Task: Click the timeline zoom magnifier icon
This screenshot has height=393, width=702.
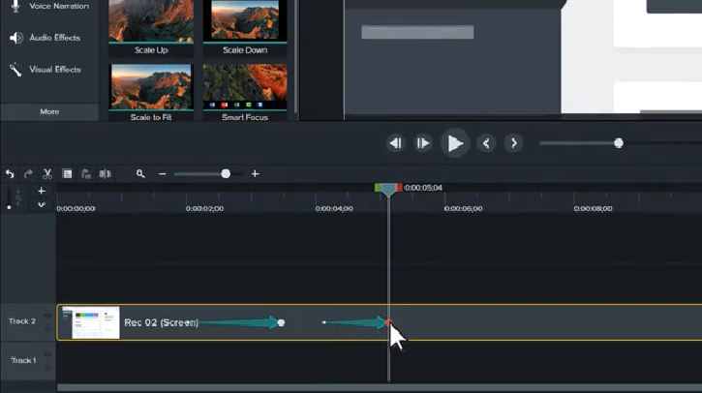Action: tap(140, 174)
